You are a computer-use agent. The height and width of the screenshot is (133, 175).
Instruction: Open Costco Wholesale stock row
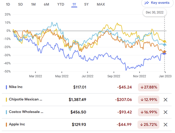[x=26, y=112]
